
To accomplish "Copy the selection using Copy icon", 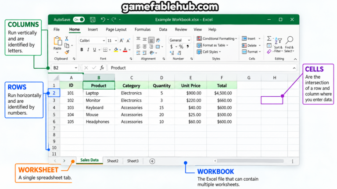I will coord(67,45).
